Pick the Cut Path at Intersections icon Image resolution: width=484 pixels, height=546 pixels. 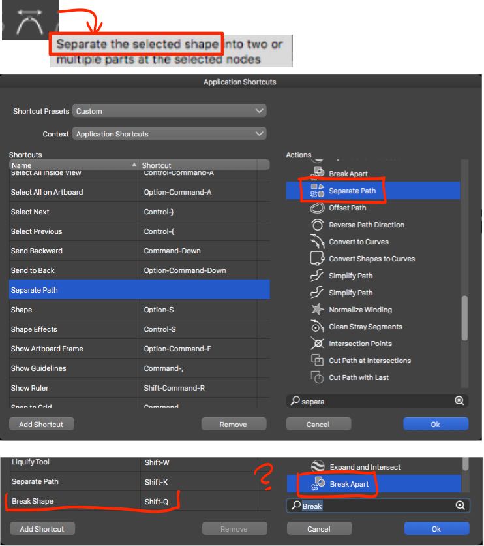coord(317,361)
